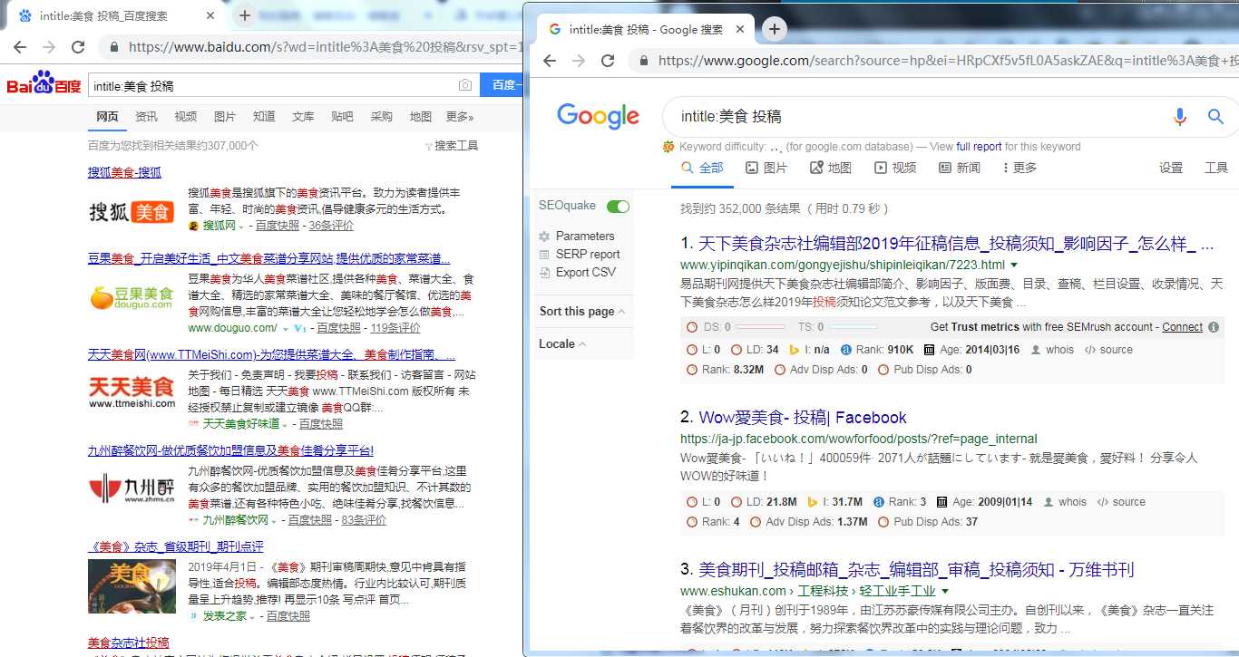Click the SERP report grid icon
The image size is (1239, 657).
point(544,255)
